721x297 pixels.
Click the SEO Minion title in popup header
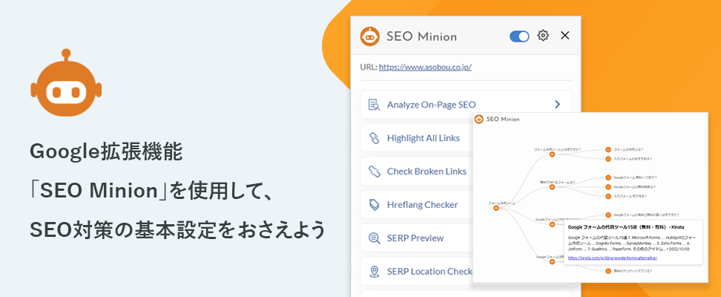[x=421, y=36]
